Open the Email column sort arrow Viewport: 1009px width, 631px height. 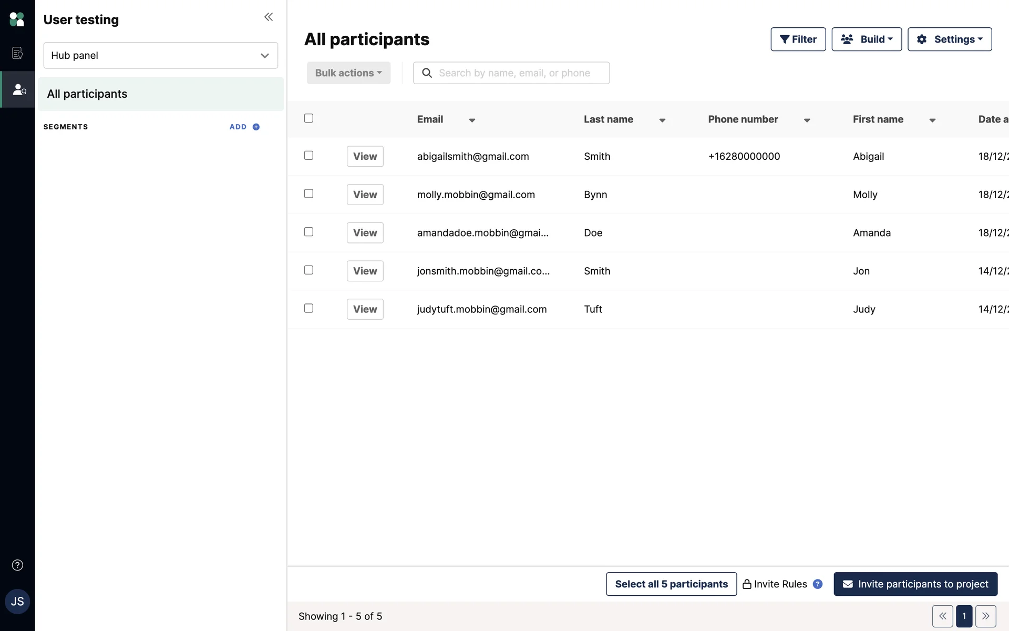tap(472, 120)
